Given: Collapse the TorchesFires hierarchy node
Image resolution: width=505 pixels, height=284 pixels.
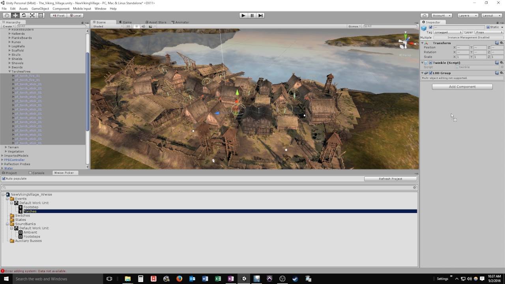Looking at the screenshot, I should coord(10,72).
